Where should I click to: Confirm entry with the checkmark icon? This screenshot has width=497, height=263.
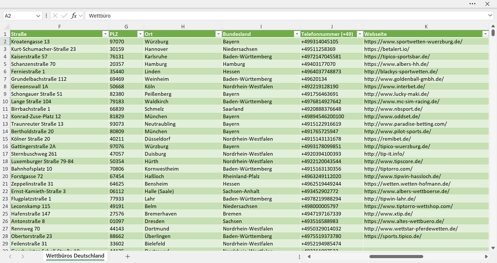coord(64,16)
